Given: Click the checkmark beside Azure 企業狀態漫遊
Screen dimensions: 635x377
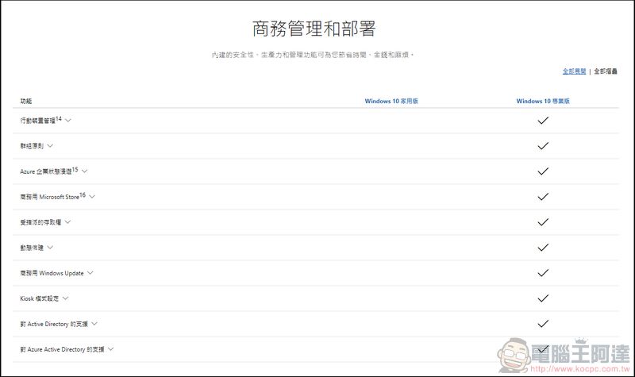Looking at the screenshot, I should click(543, 171).
